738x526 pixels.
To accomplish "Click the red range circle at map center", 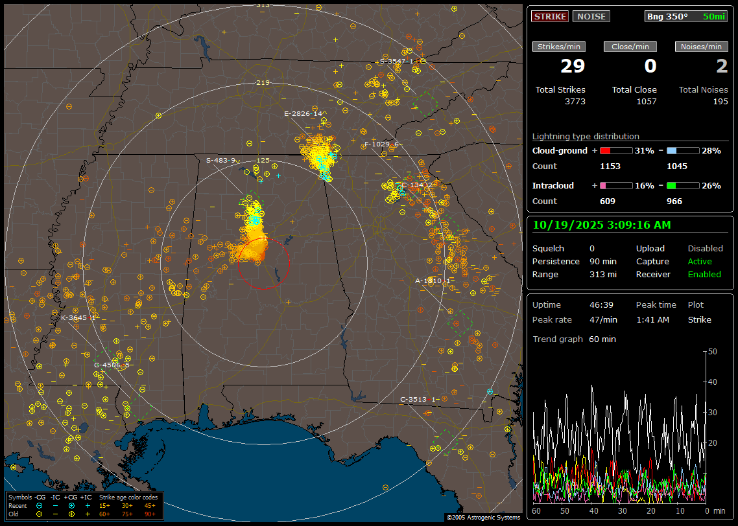I will click(x=263, y=262).
